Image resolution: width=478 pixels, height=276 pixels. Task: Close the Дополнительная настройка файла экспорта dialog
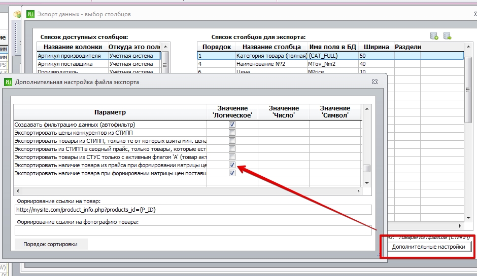tap(374, 82)
